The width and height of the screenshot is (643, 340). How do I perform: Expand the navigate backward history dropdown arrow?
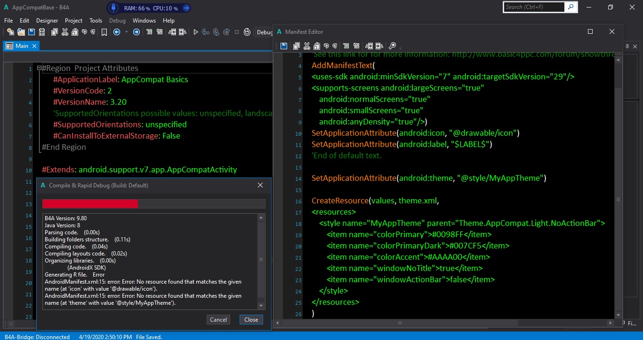(x=126, y=32)
